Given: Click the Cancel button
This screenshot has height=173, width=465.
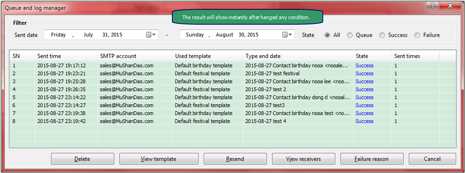Looking at the screenshot, I should click(432, 159).
